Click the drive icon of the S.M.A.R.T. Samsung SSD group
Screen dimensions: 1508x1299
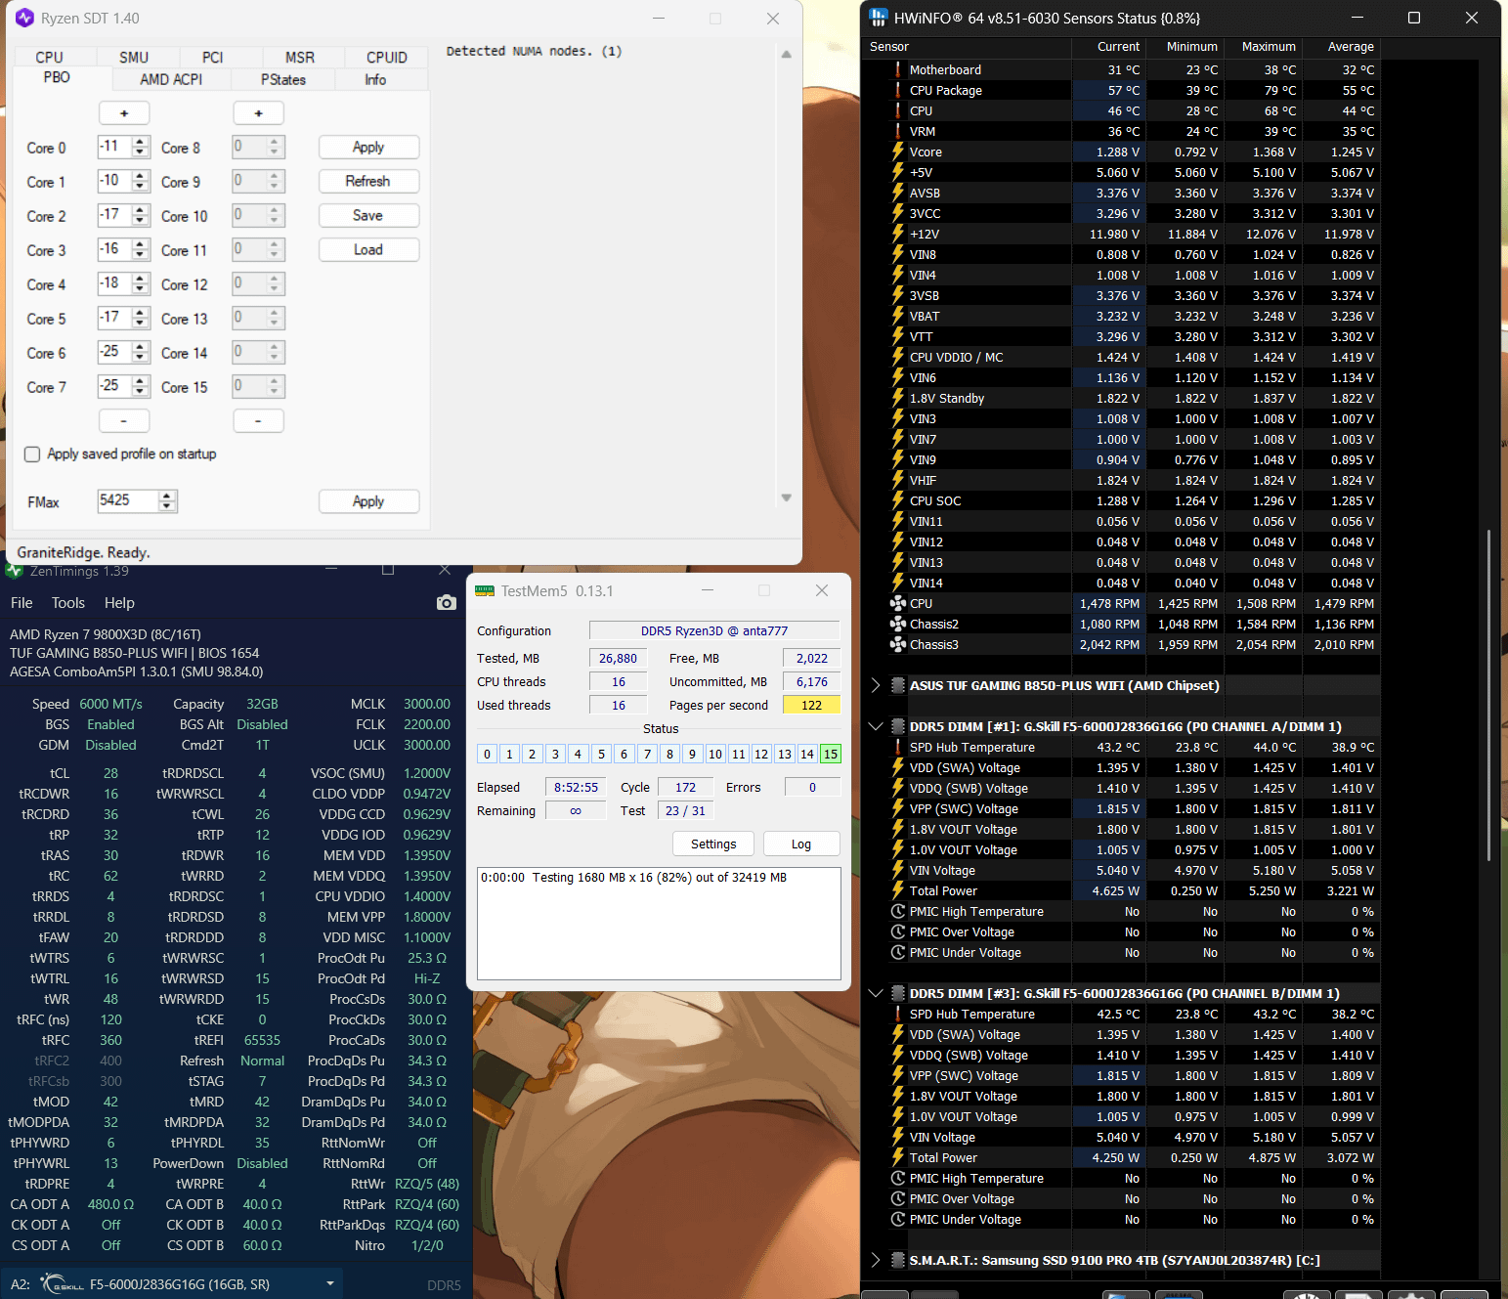click(x=898, y=1260)
